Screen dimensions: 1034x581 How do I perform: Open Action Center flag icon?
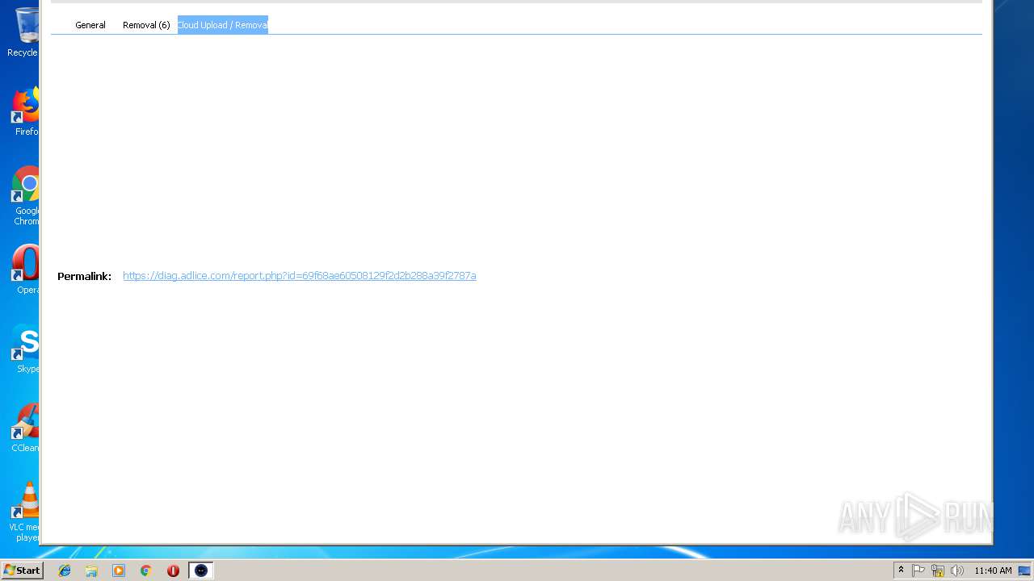coord(918,571)
